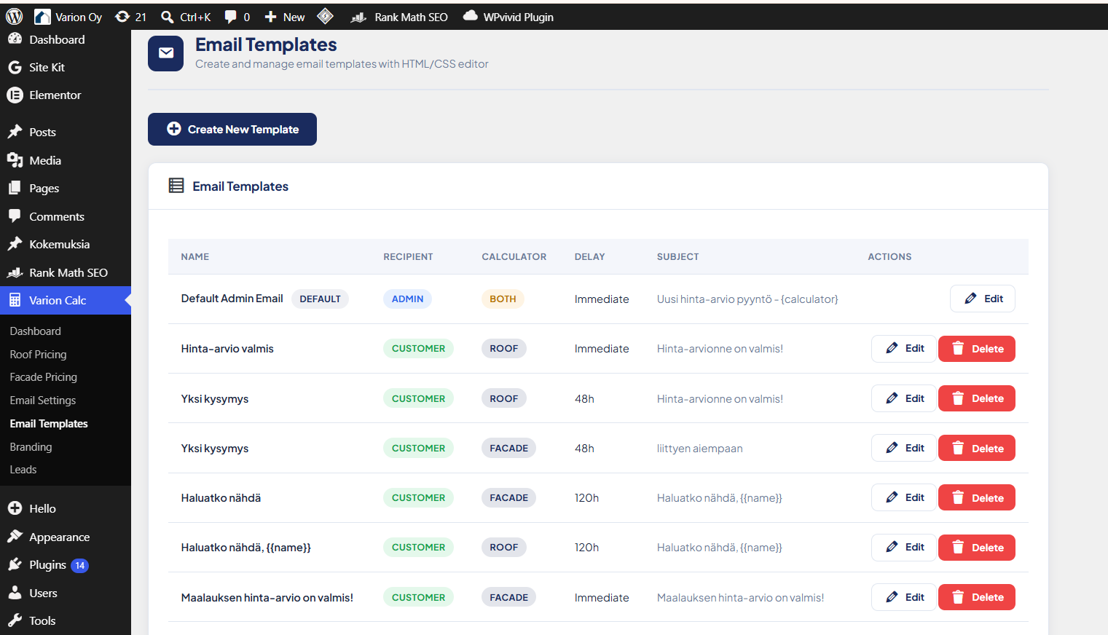Click the Hello sidebar icon
The width and height of the screenshot is (1108, 635).
pos(15,508)
